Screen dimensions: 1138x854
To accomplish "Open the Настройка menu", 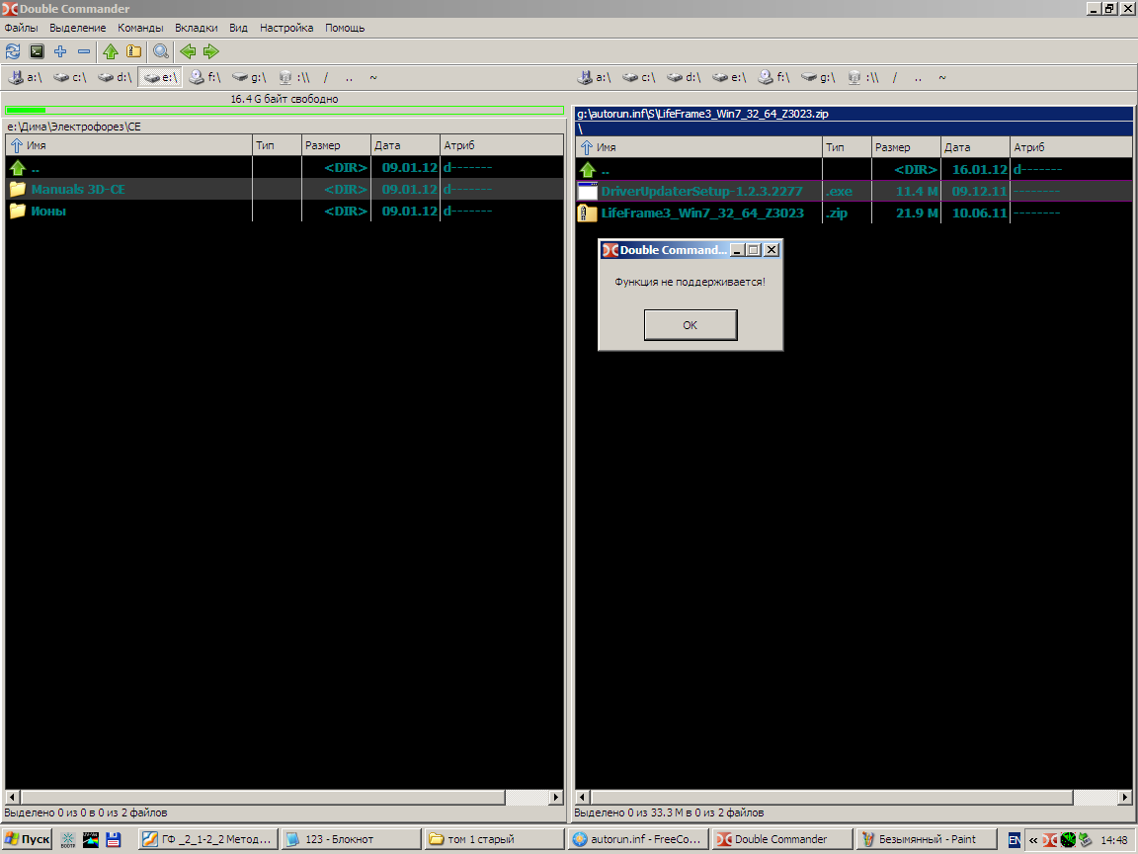I will pos(286,28).
